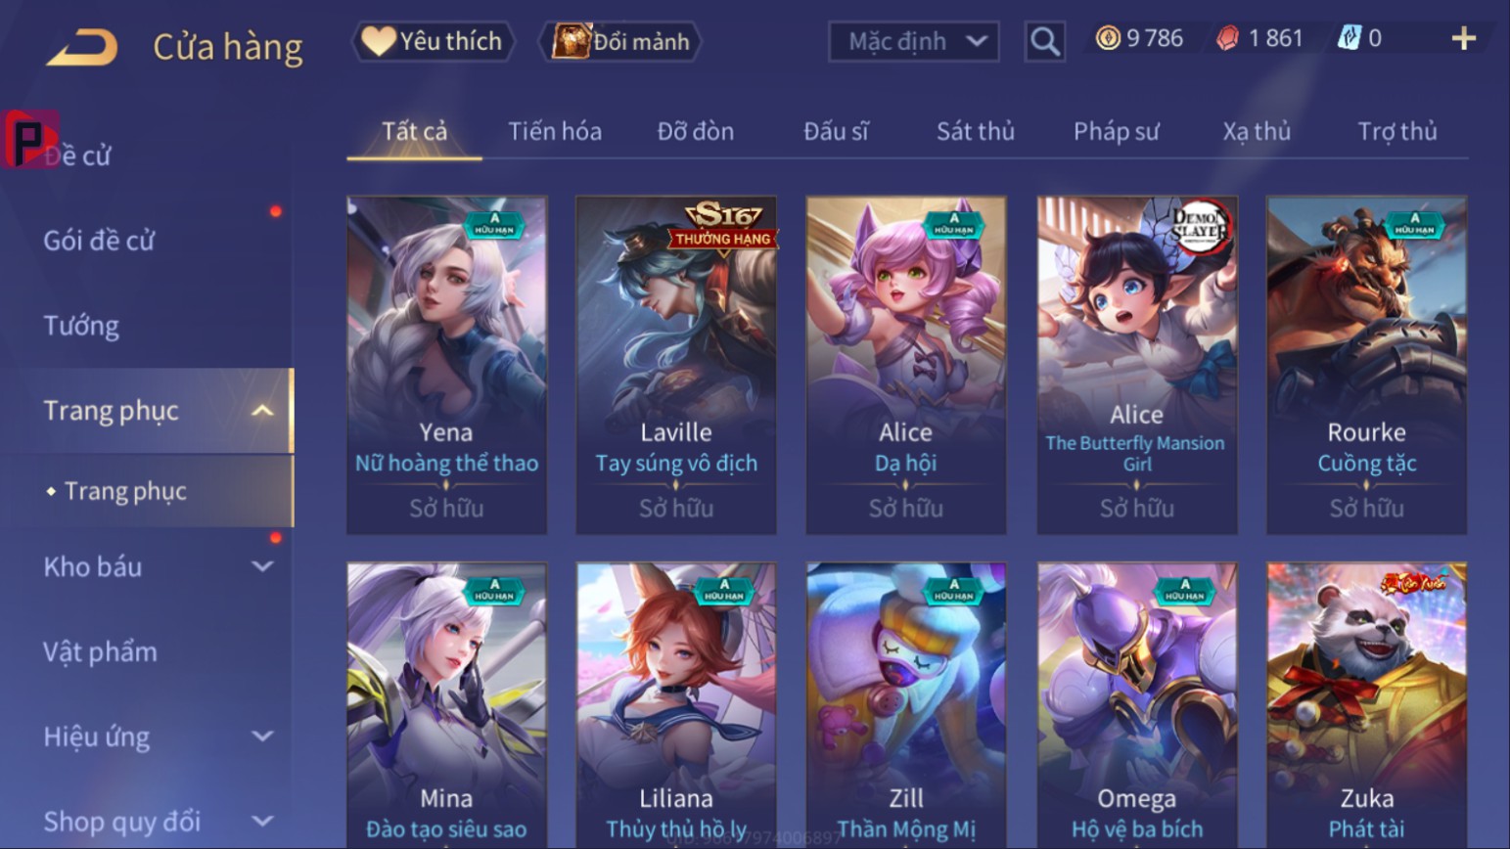The height and width of the screenshot is (849, 1510).
Task: Switch to the Tiến hóa tab
Action: 555,131
